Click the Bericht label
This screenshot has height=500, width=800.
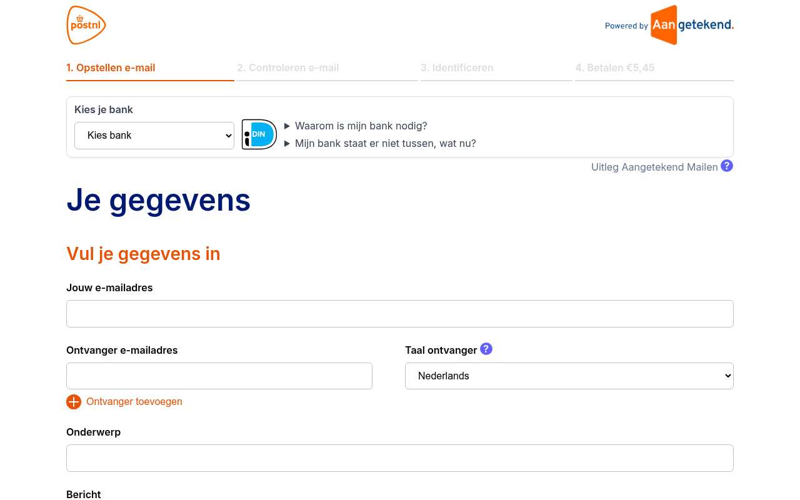(84, 494)
